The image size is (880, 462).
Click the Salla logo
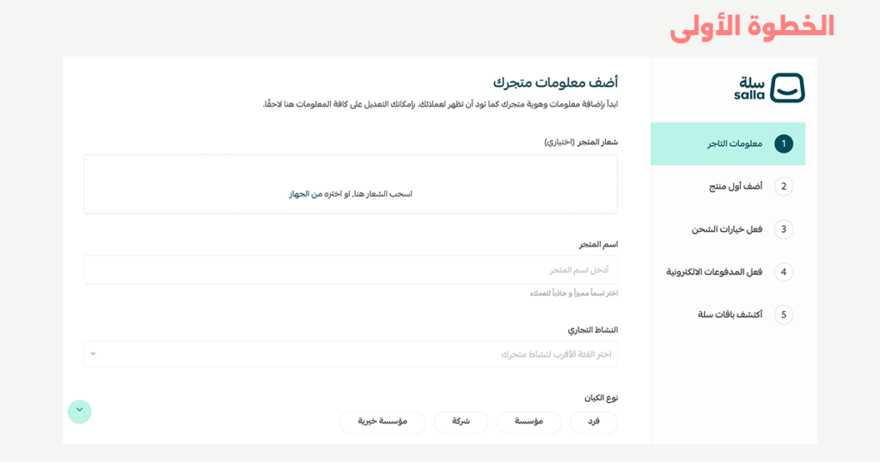[x=769, y=88]
